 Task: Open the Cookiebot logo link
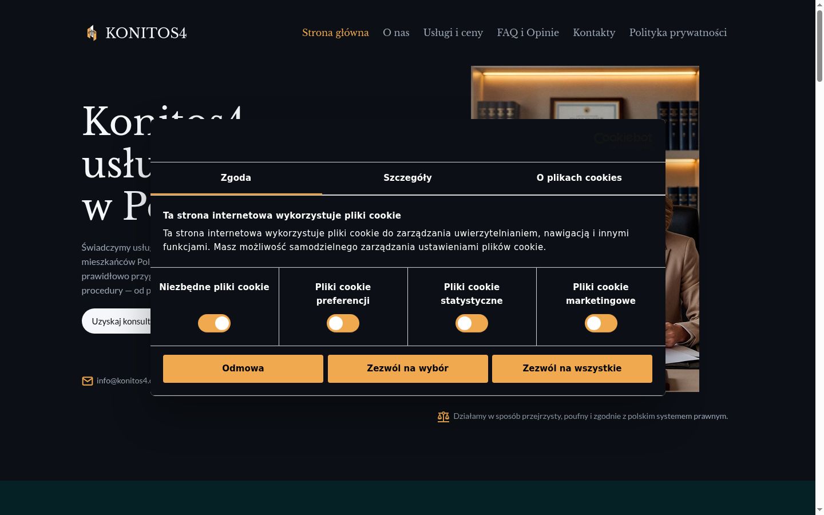pos(623,140)
